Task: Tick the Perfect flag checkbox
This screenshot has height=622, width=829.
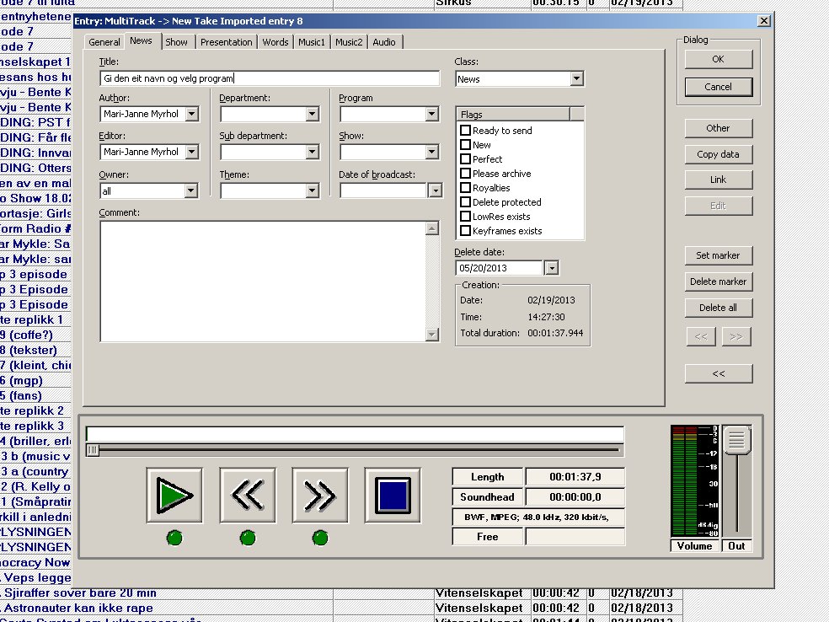Action: click(x=465, y=158)
